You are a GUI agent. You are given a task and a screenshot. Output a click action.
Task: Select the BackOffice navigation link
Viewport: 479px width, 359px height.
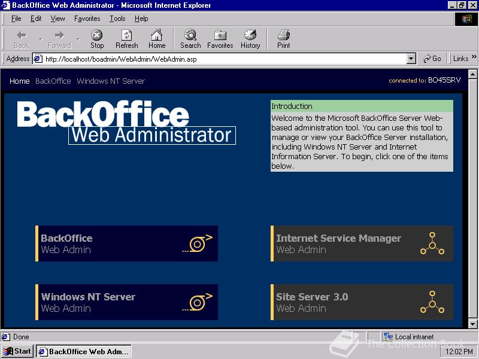click(x=53, y=81)
